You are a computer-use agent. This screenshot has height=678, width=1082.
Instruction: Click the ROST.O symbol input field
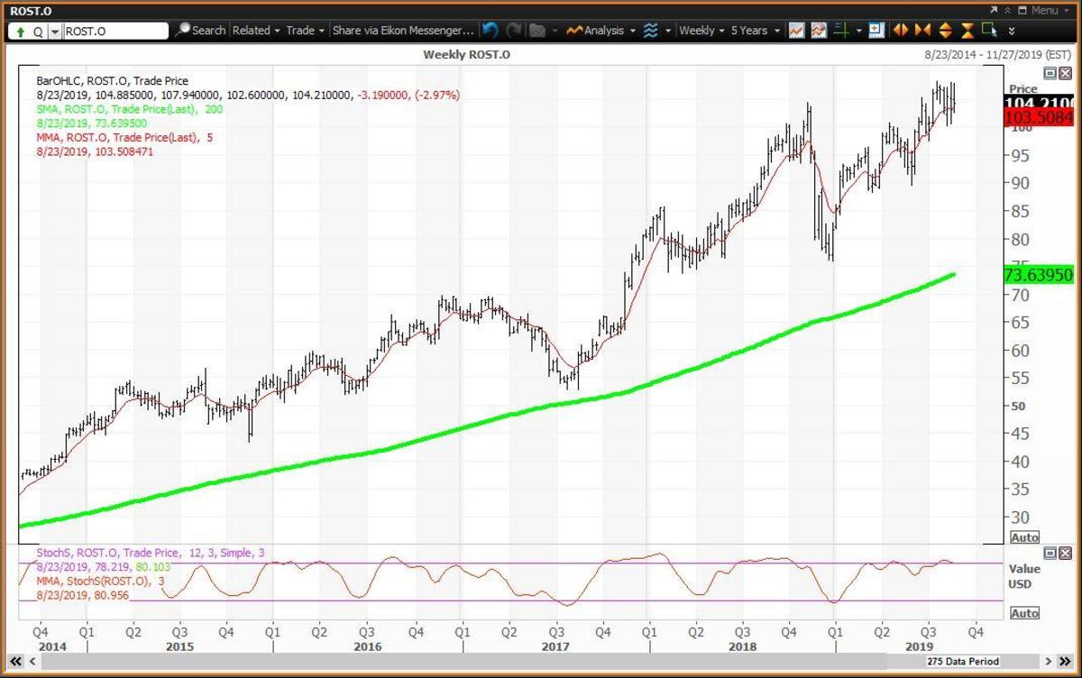pyautogui.click(x=115, y=31)
